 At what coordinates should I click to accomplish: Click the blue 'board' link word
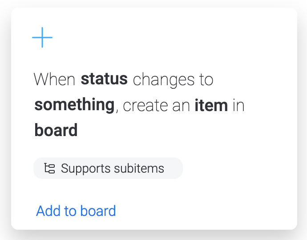pos(98,211)
